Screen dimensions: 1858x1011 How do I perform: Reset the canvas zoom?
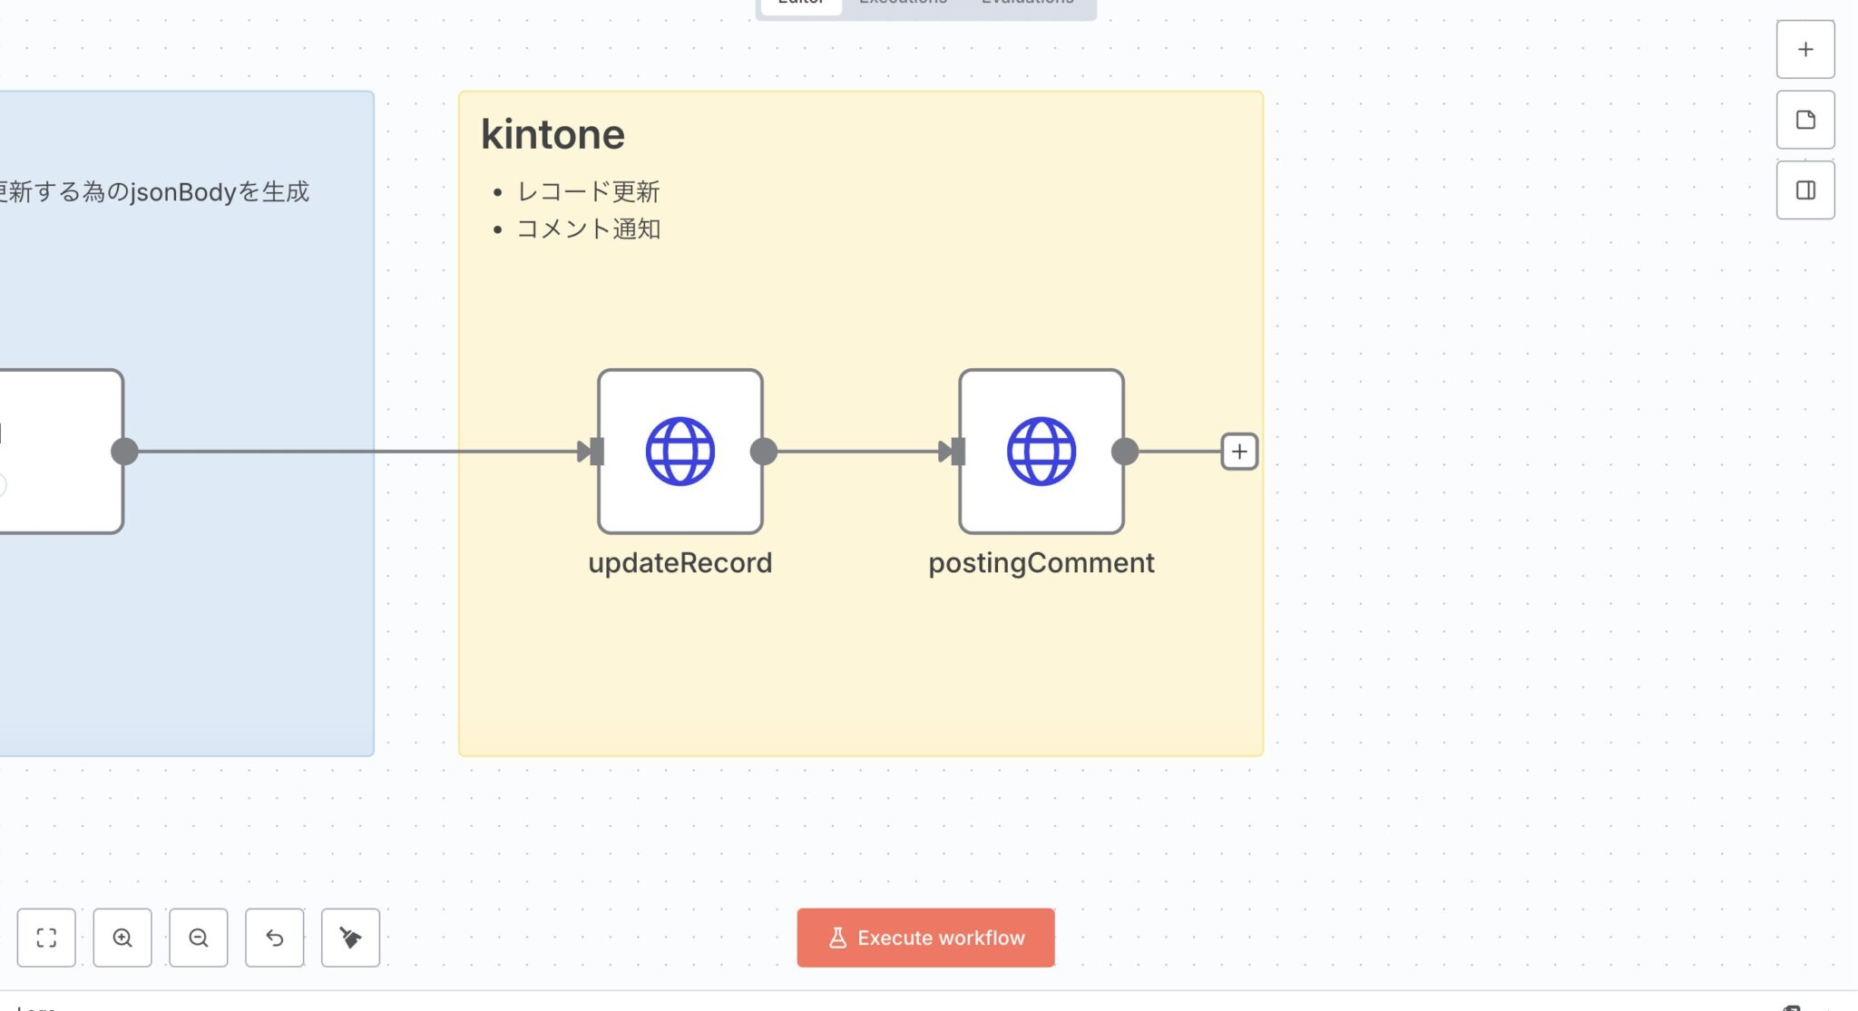coord(275,938)
